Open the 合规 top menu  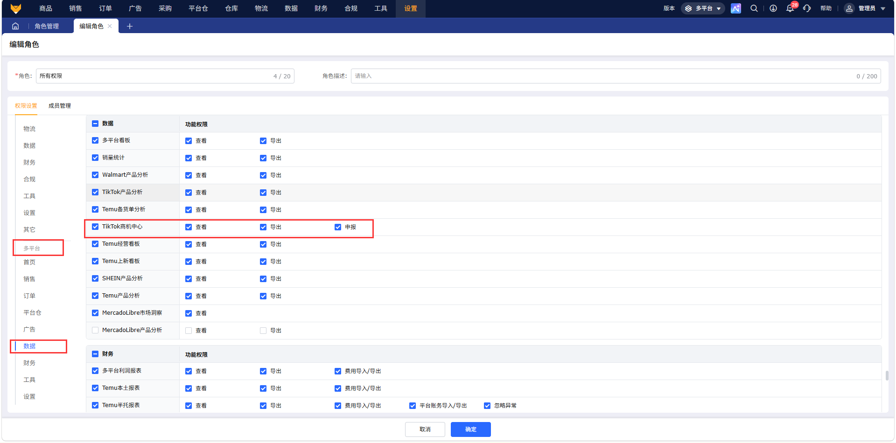[x=351, y=8]
